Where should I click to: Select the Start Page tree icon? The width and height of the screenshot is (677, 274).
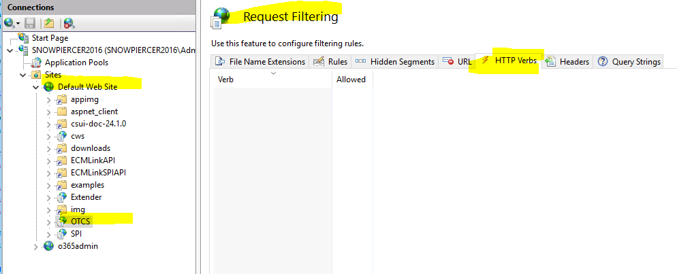coord(24,37)
